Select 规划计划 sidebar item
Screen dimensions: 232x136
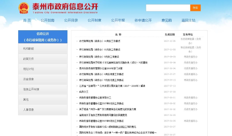click(x=28, y=69)
